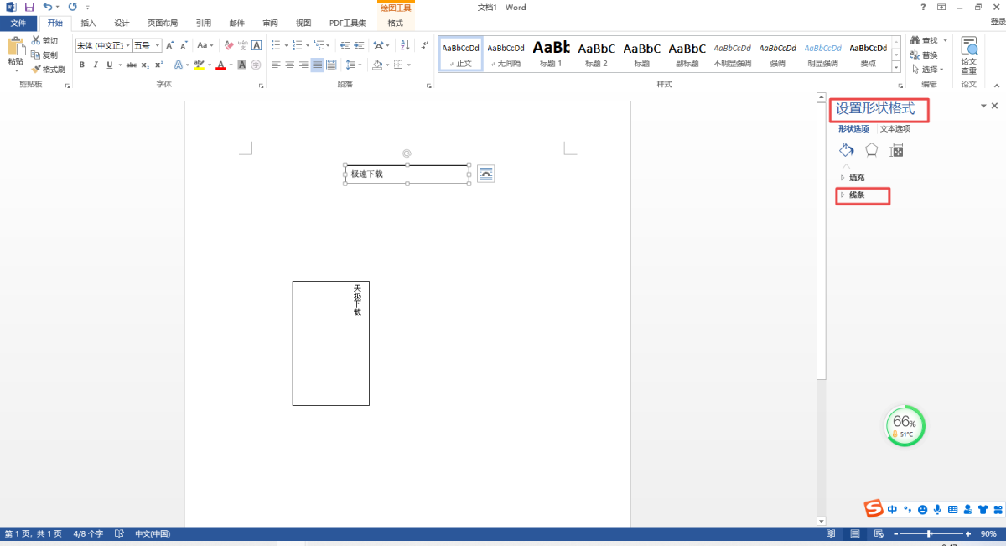Screen dimensions: 1006x546
Task: Expand the 填充 (Fill) section
Action: coord(856,178)
